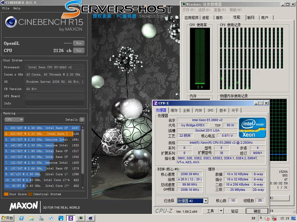Click the 确定 button in CPU-Z
Screen dimensions: 297x222
point(257,211)
